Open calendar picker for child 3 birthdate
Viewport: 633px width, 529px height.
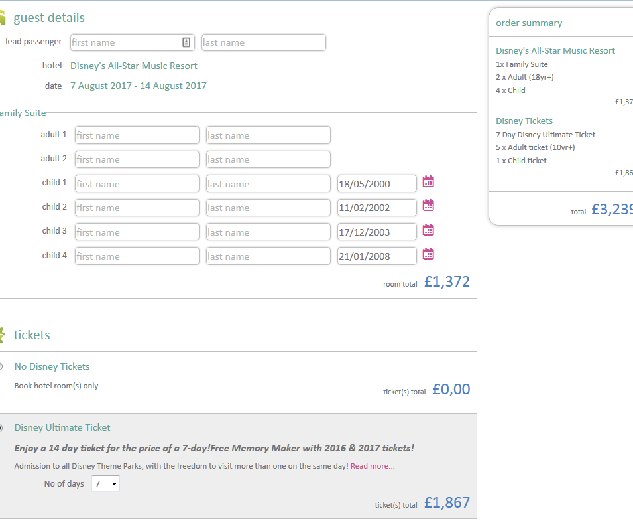point(428,230)
